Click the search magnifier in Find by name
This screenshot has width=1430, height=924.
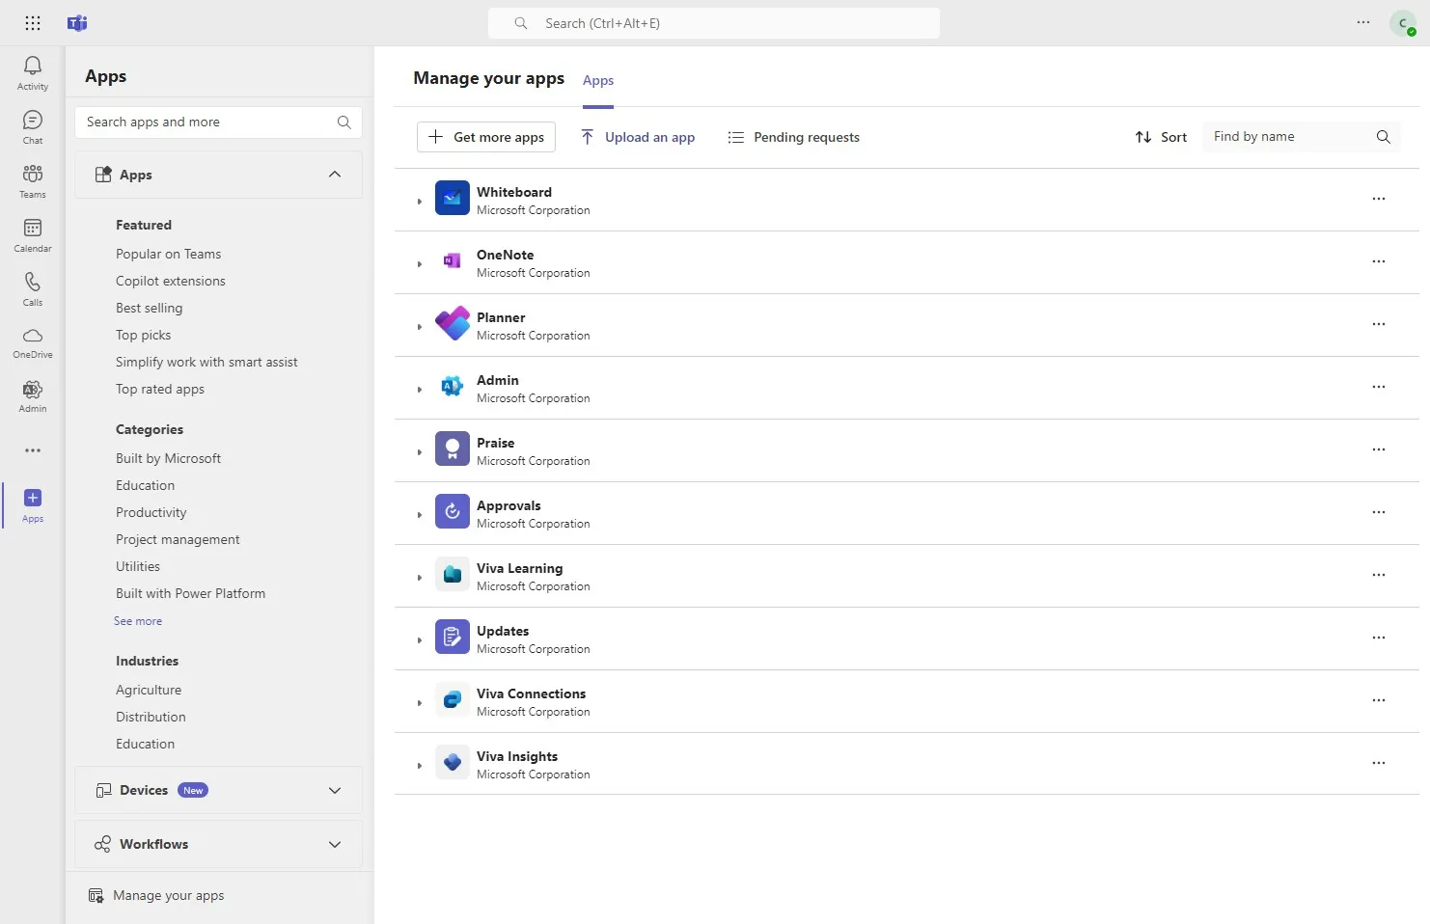[1383, 137]
